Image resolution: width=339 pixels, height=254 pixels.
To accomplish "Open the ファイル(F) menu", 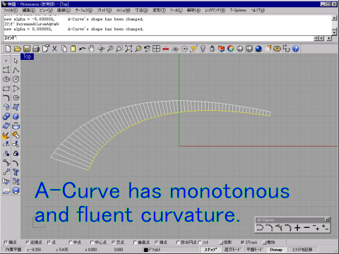I will tap(11, 11).
